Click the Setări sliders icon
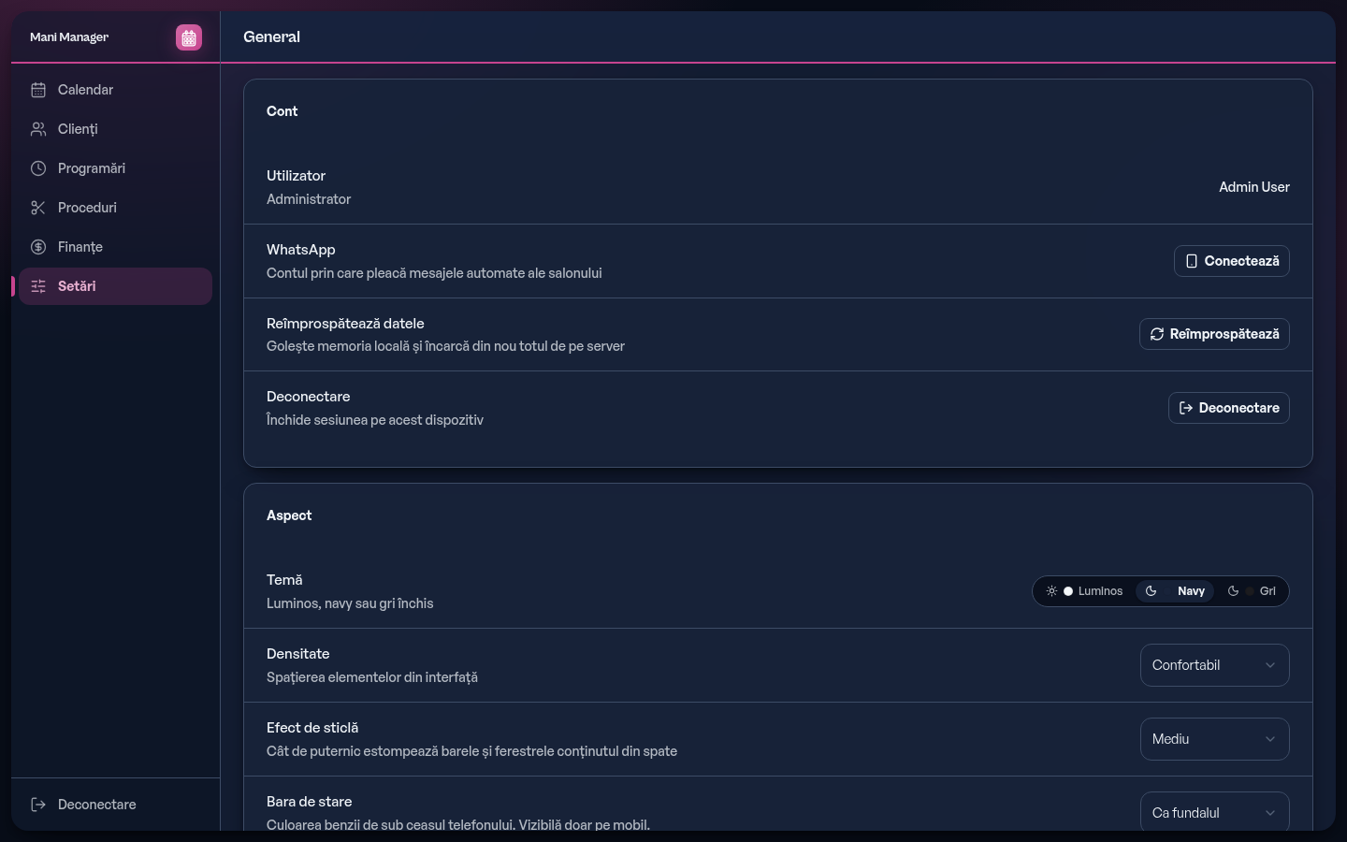Screen dimensions: 1347x842 (38, 286)
